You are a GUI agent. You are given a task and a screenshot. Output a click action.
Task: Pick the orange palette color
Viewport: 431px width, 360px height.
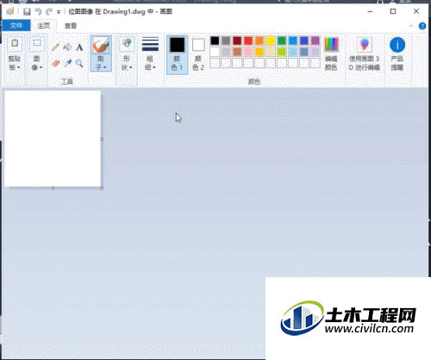[x=259, y=41]
